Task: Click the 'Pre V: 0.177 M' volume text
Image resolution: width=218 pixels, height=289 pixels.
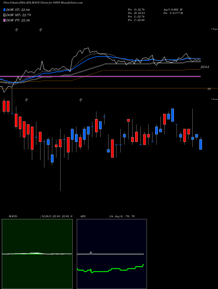Action: [x=173, y=13]
